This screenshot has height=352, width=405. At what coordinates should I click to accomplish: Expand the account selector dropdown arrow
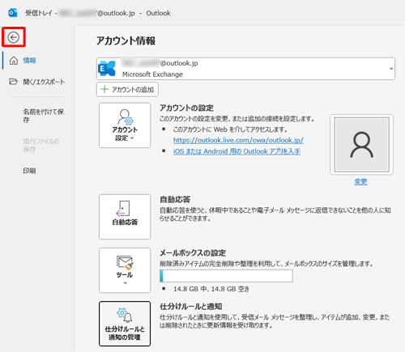(391, 69)
